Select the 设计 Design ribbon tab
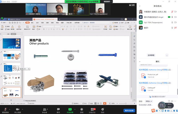The image size is (178, 114). (37, 23)
